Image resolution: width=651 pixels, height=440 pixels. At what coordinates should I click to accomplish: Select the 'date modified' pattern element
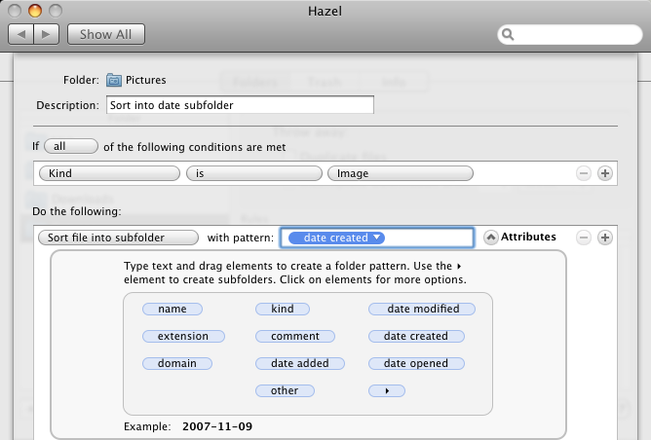(422, 309)
